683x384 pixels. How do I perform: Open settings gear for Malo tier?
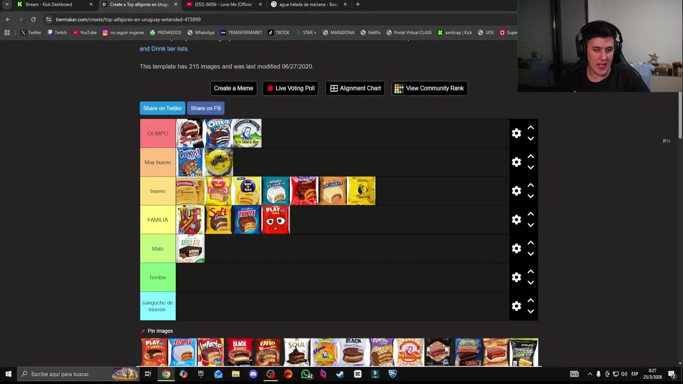[x=516, y=249]
